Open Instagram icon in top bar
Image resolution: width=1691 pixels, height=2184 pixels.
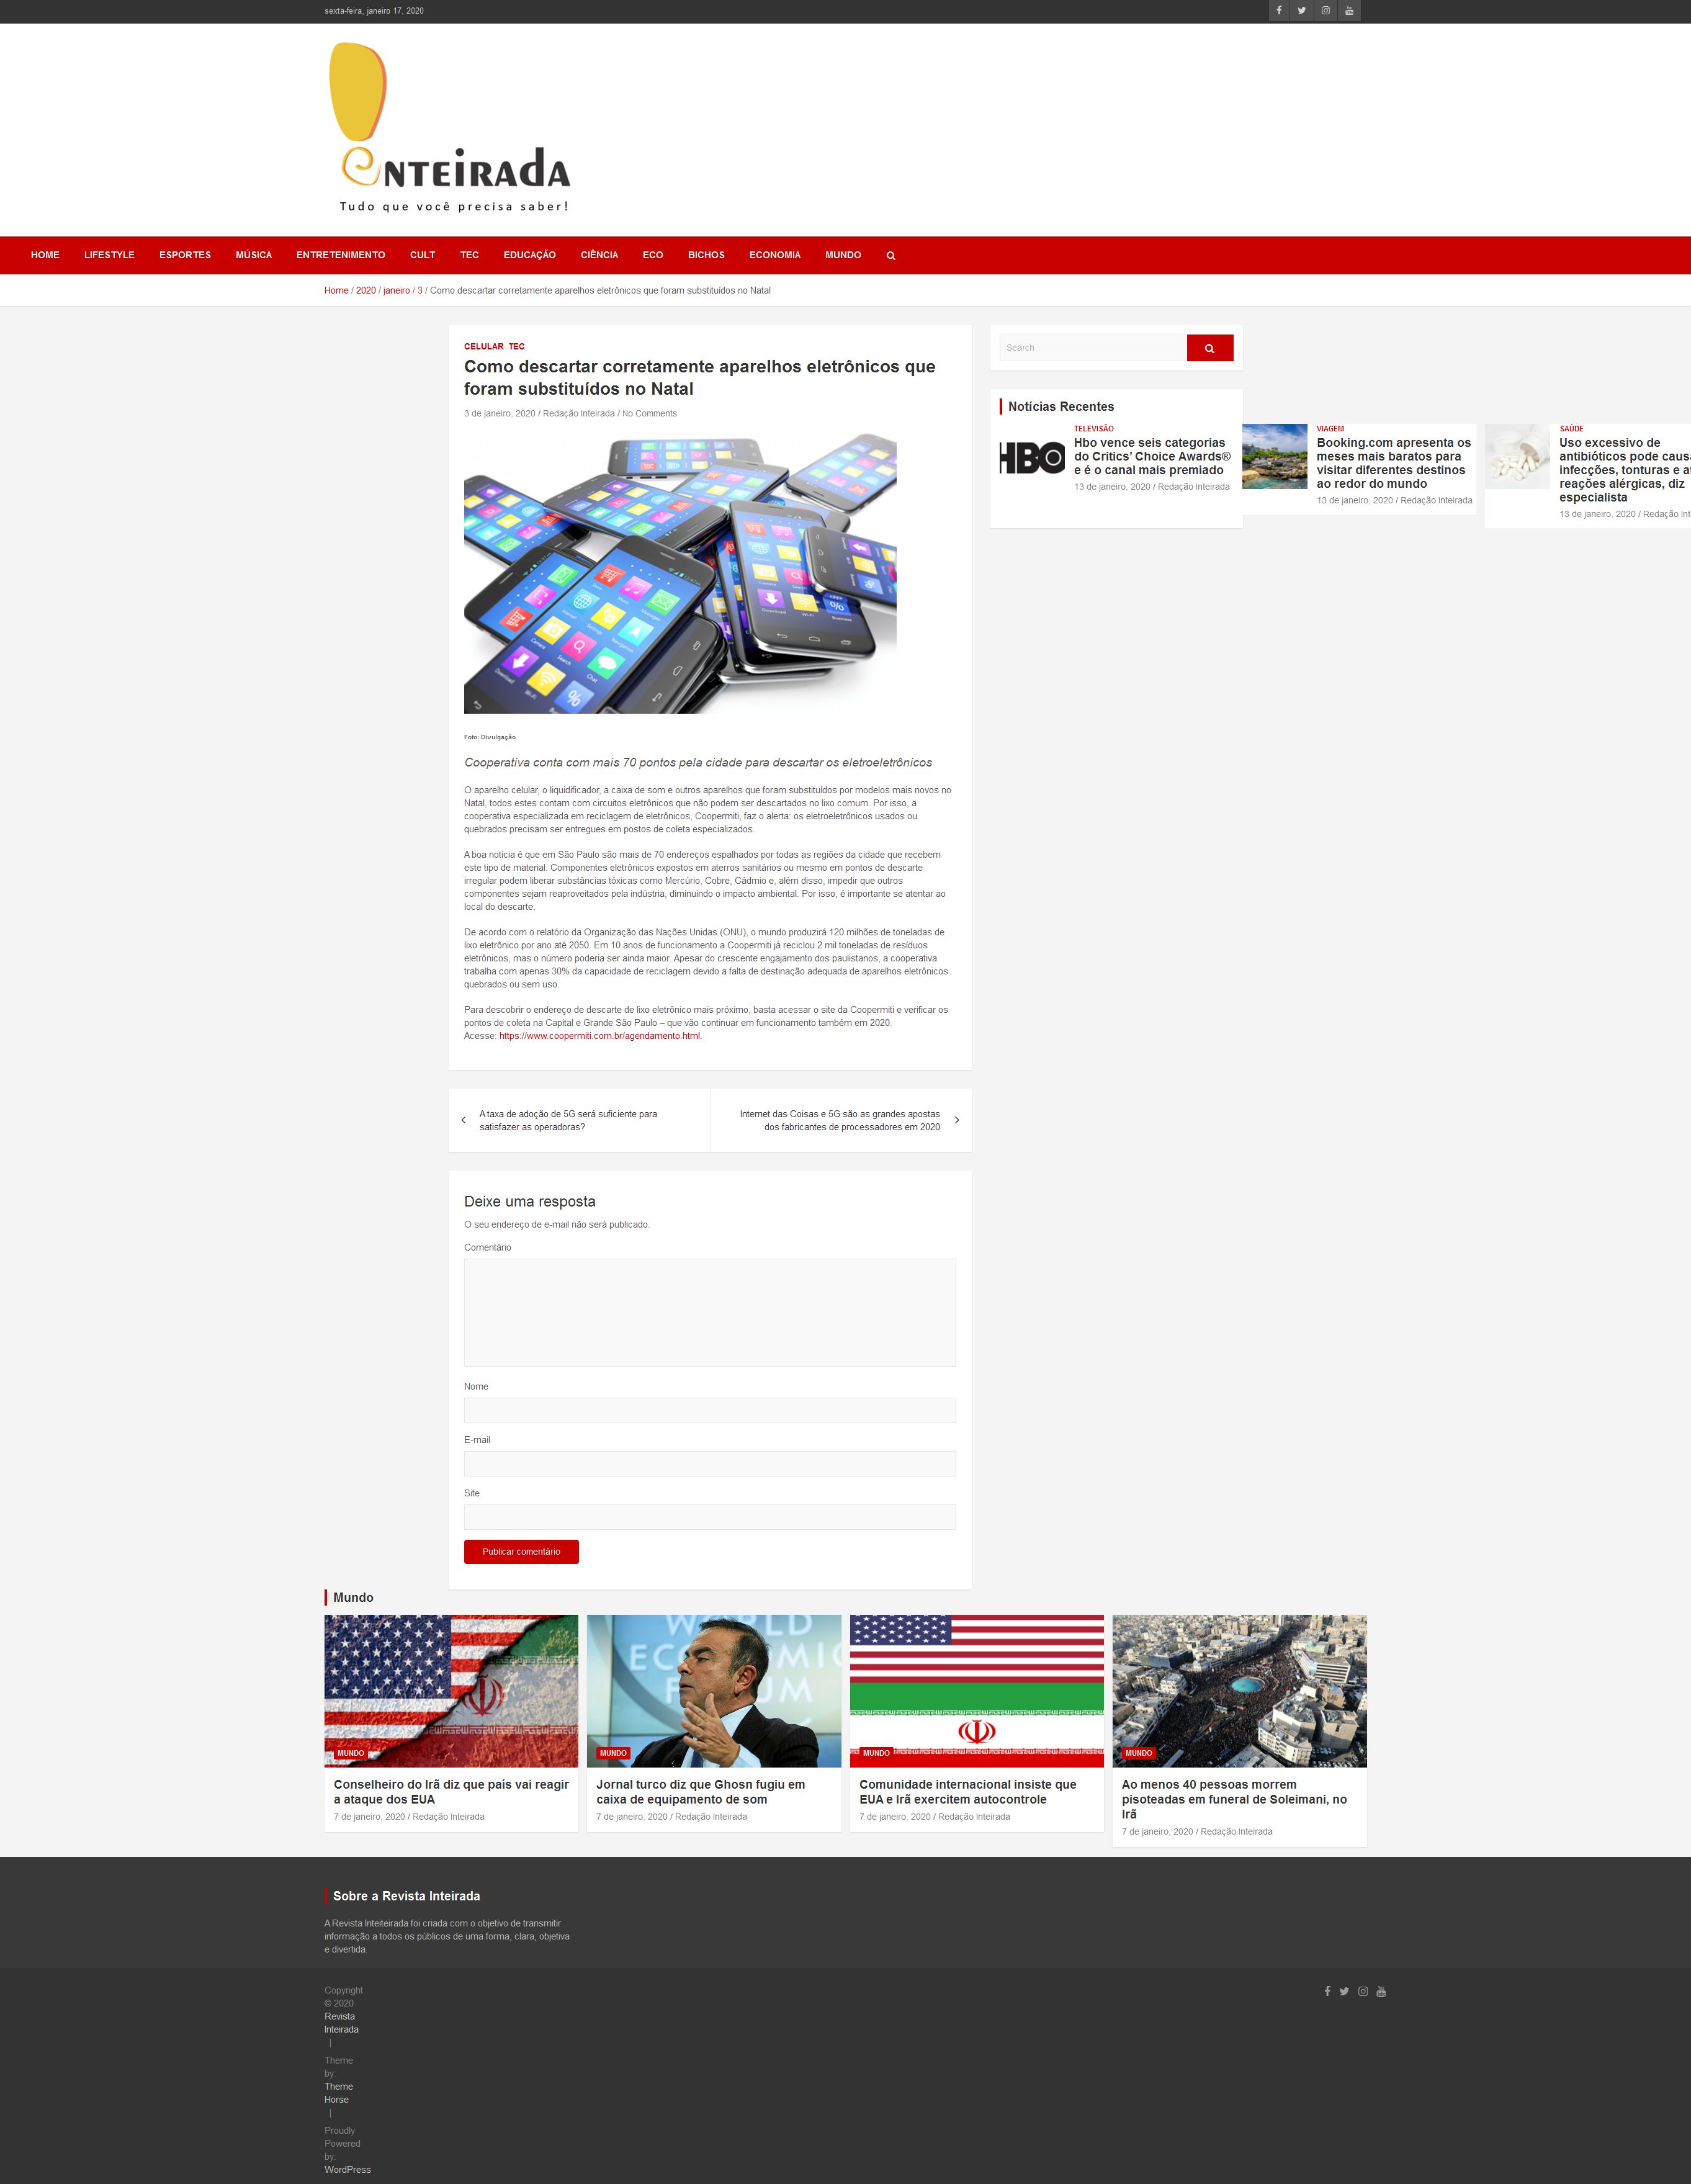coord(1325,11)
